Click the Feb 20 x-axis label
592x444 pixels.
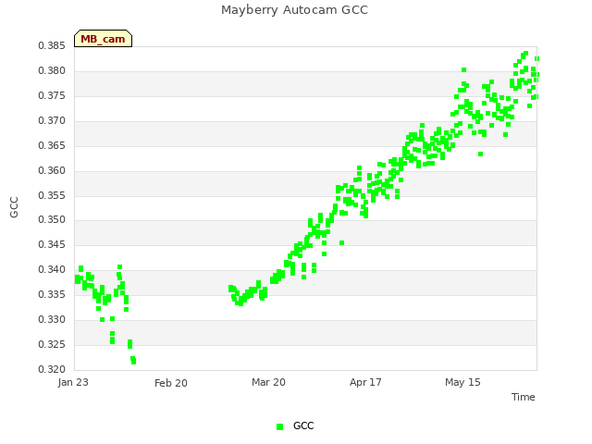pos(171,383)
